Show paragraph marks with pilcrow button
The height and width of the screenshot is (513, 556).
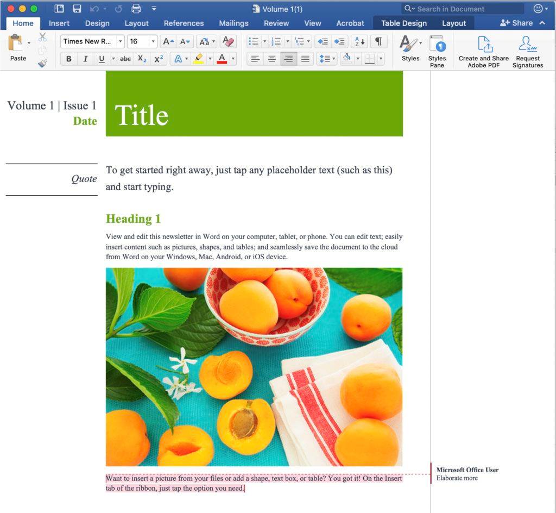[x=378, y=42]
